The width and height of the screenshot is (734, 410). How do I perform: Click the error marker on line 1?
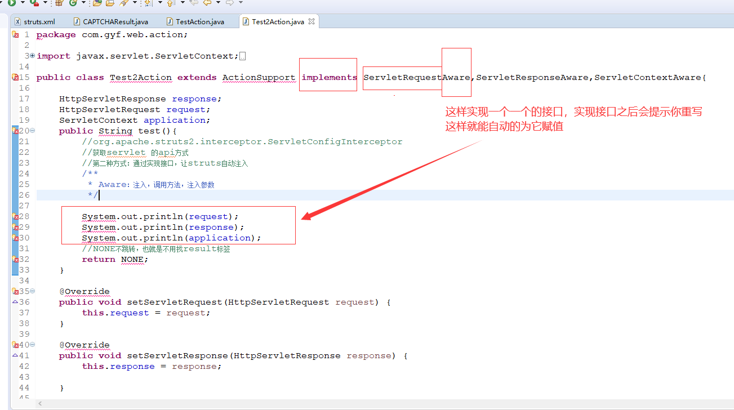pyautogui.click(x=16, y=35)
